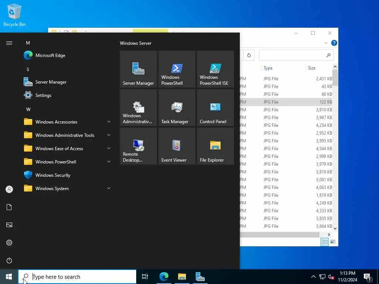Open the Action Center notifications icon
The height and width of the screenshot is (284, 379).
tap(368, 277)
